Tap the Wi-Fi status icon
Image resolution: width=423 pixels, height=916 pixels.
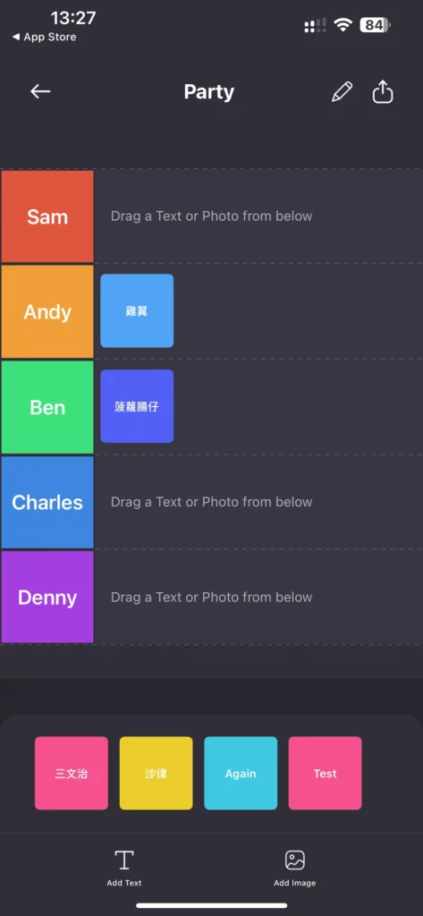pyautogui.click(x=343, y=24)
